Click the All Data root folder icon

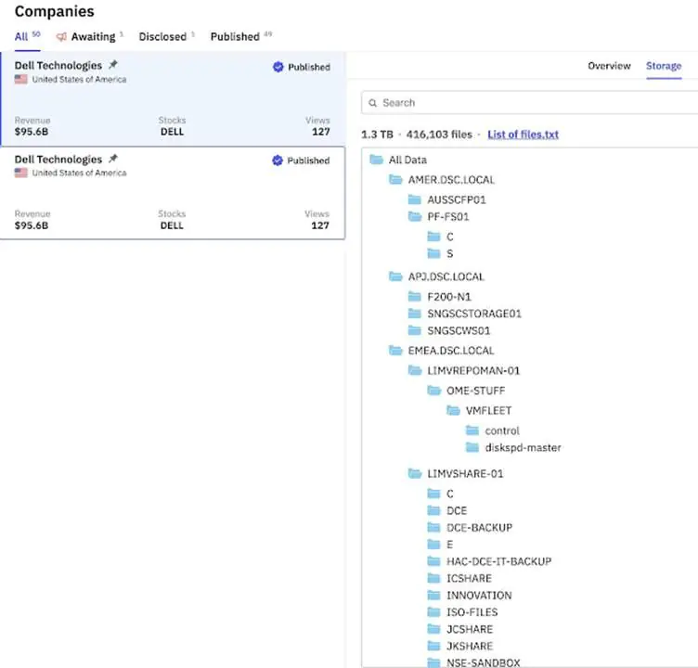click(376, 161)
